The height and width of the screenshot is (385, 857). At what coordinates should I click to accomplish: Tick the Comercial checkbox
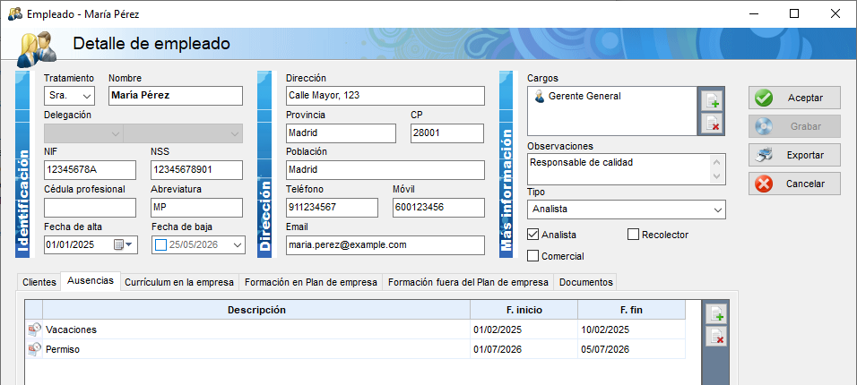coord(532,255)
